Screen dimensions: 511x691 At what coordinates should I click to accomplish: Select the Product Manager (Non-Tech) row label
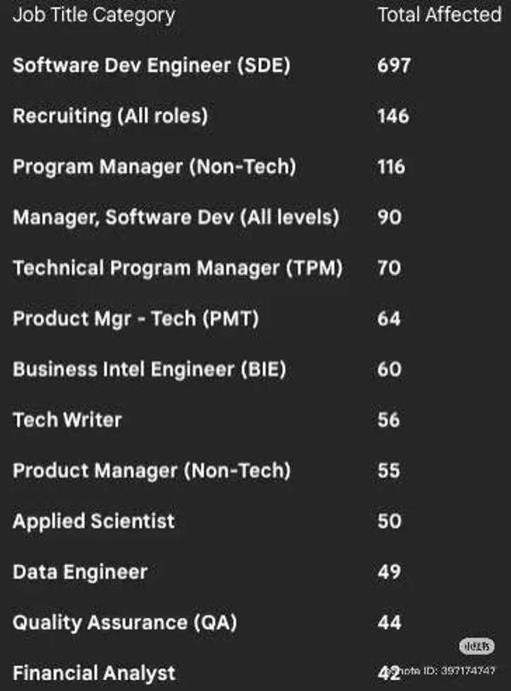(151, 470)
